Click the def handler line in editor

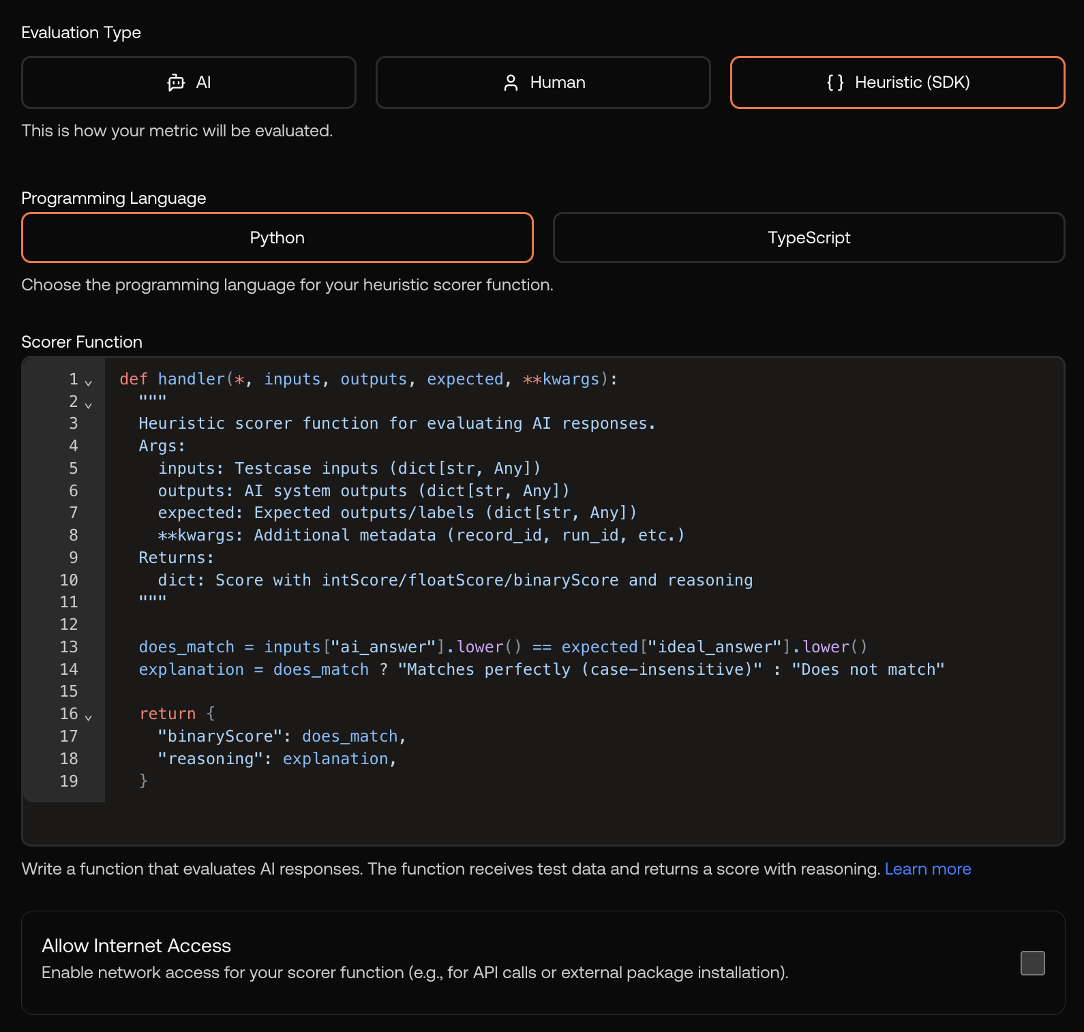[369, 379]
